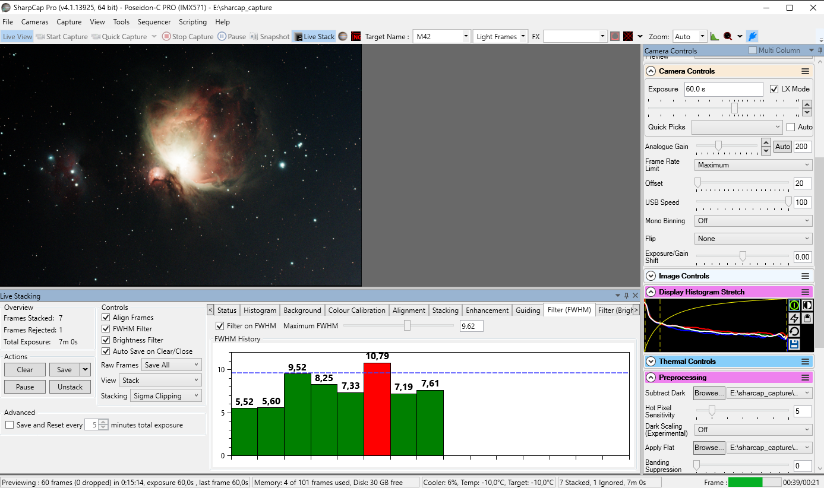This screenshot has height=488, width=824.
Task: Click the red crossed reticule icon
Action: point(627,36)
